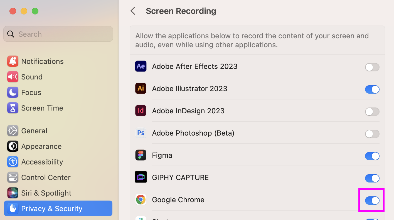Click the Control Center icon in sidebar

click(x=13, y=177)
